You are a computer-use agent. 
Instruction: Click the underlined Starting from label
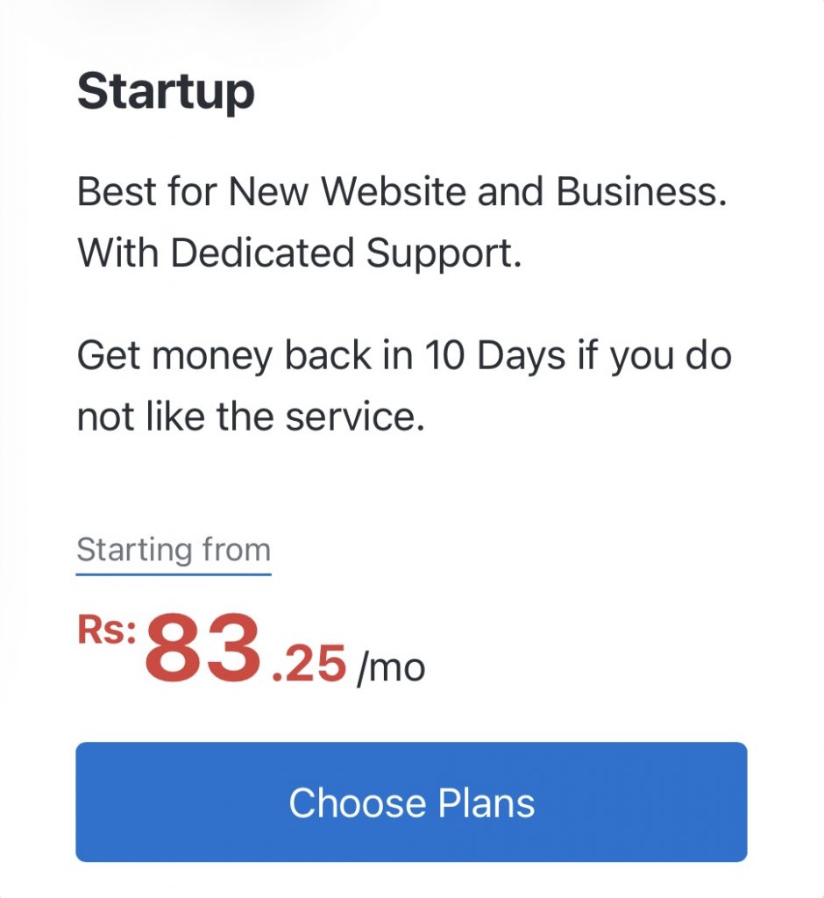(x=174, y=551)
